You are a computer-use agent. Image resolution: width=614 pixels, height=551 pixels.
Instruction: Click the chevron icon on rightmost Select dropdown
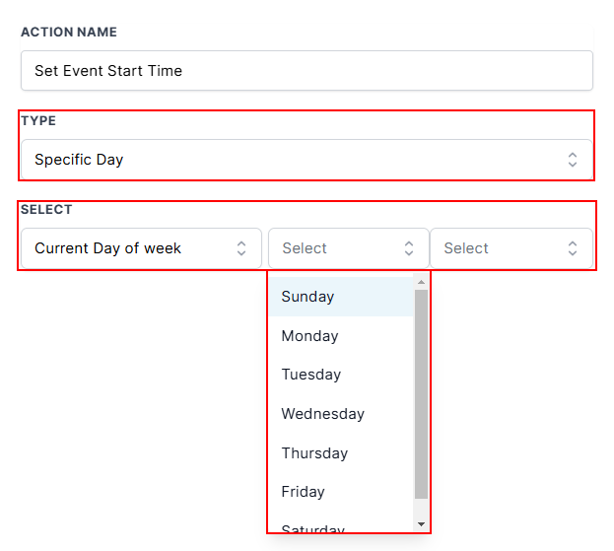click(573, 248)
